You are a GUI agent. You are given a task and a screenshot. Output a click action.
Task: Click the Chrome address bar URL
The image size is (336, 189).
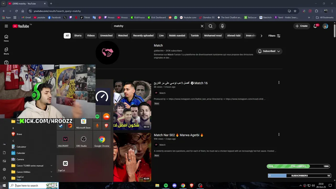point(57,11)
